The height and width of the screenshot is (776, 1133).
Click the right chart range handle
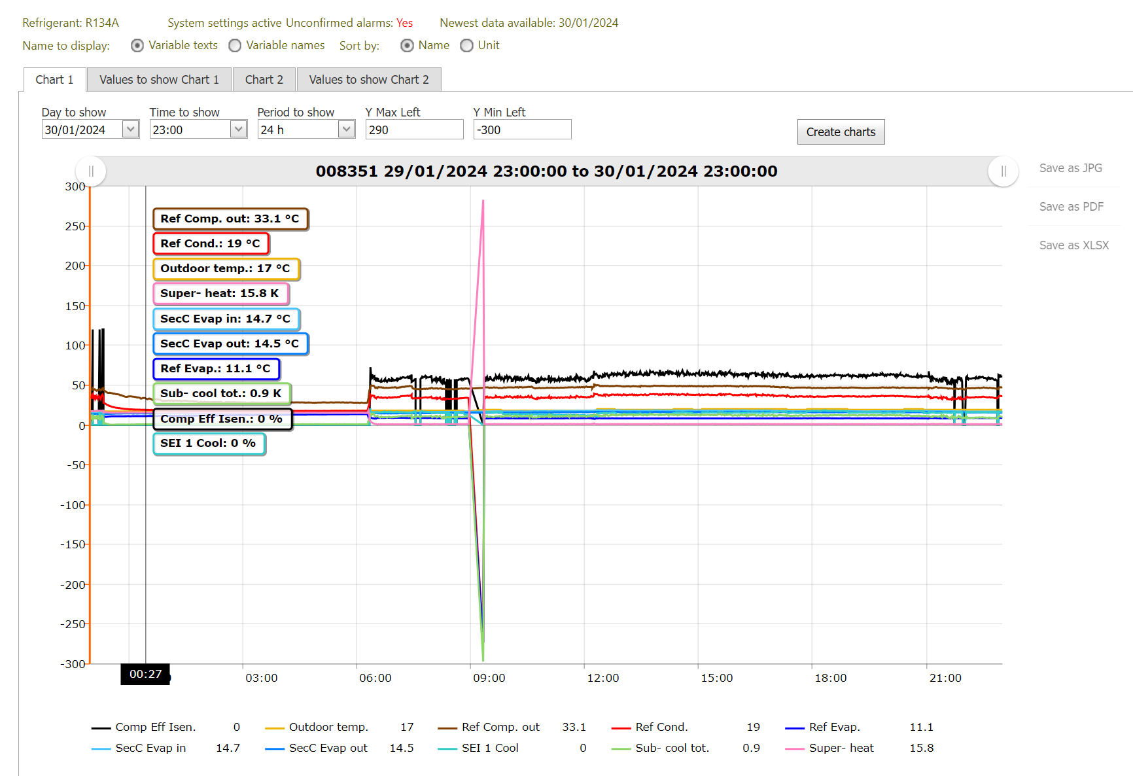pos(1003,171)
